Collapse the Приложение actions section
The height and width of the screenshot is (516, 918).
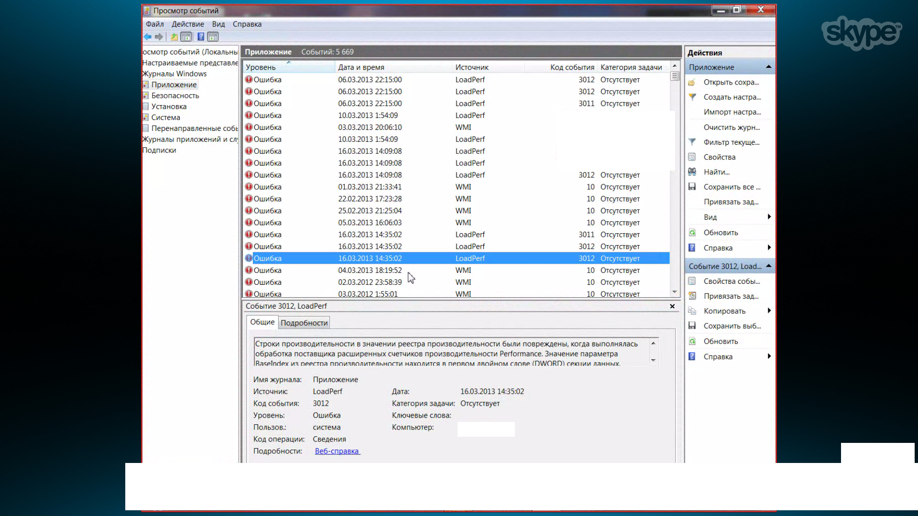[x=769, y=67]
